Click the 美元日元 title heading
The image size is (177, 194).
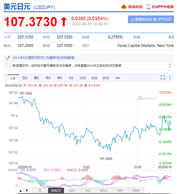point(17,6)
